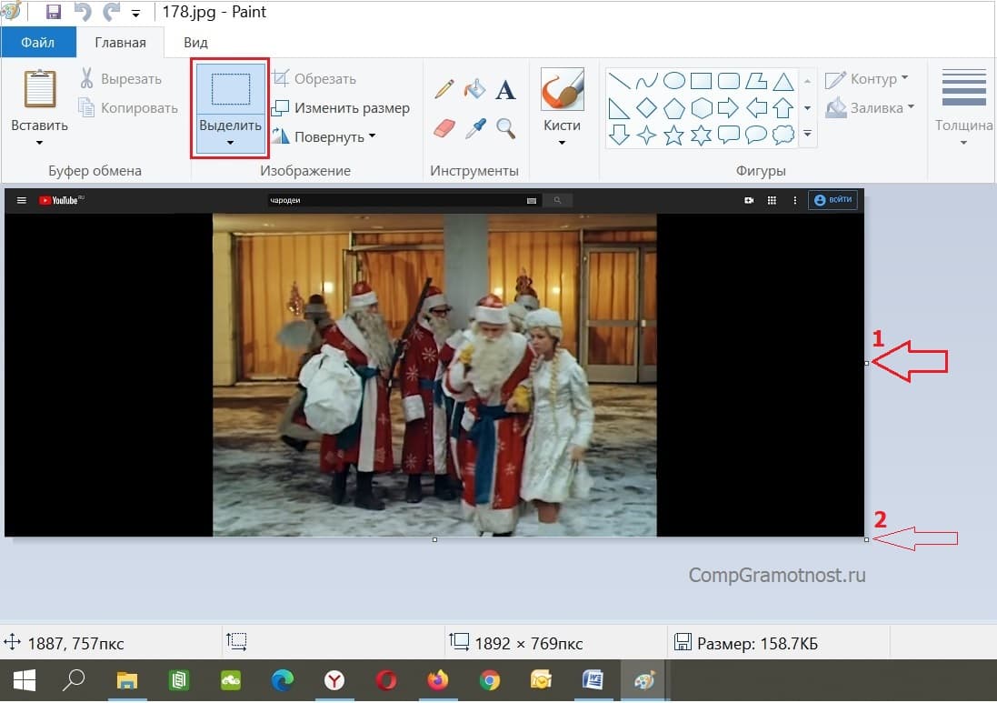Pick the Curve shape
Viewport: 997px width, 703px height.
[647, 81]
